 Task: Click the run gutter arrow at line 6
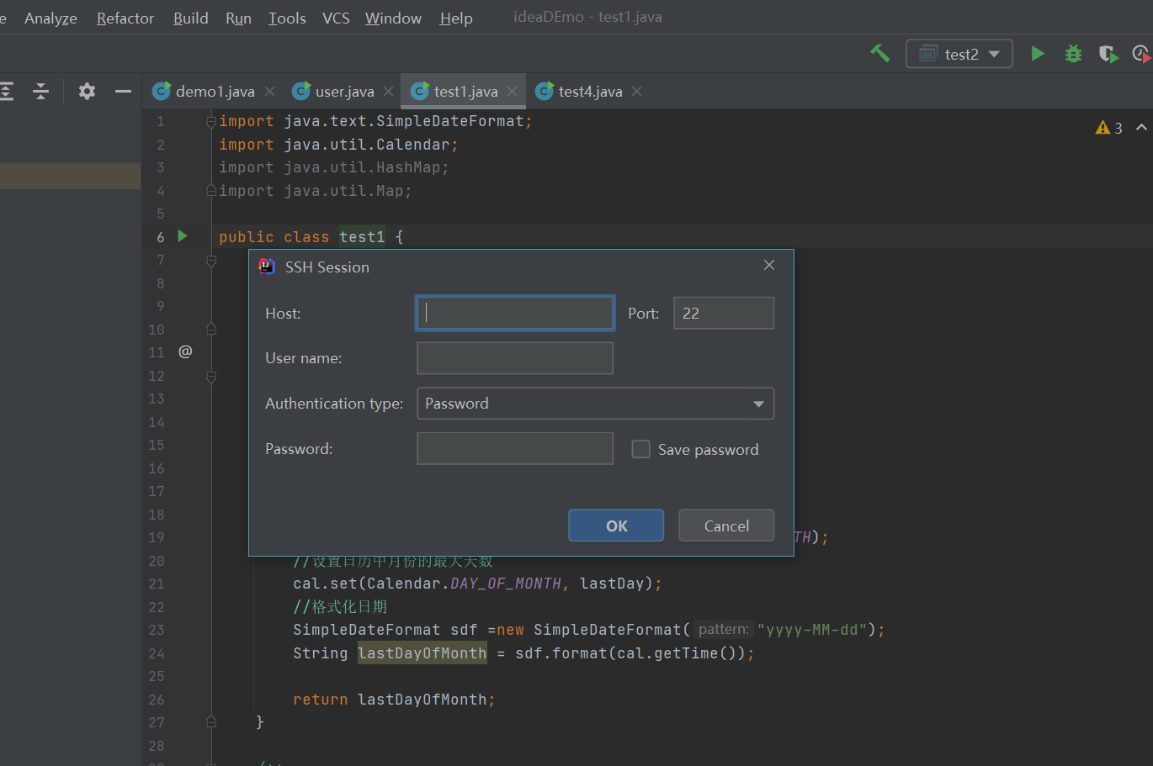[x=183, y=236]
